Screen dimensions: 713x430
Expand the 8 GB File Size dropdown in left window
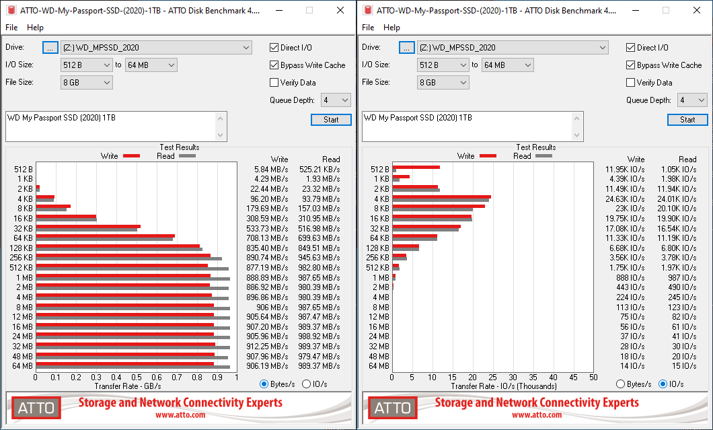pos(107,83)
